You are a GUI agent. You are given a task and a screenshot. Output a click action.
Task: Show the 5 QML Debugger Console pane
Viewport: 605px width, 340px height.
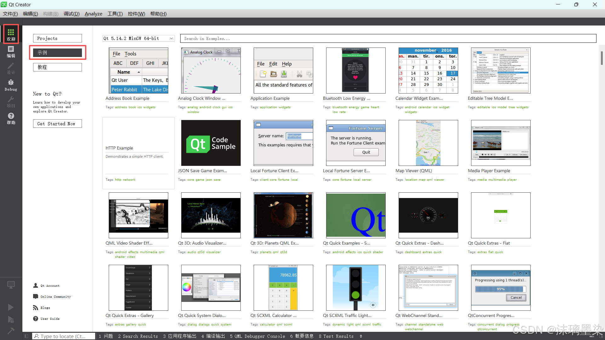(257, 336)
